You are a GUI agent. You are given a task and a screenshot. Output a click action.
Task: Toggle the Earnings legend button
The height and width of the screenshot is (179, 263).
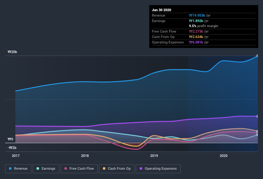(x=46, y=169)
